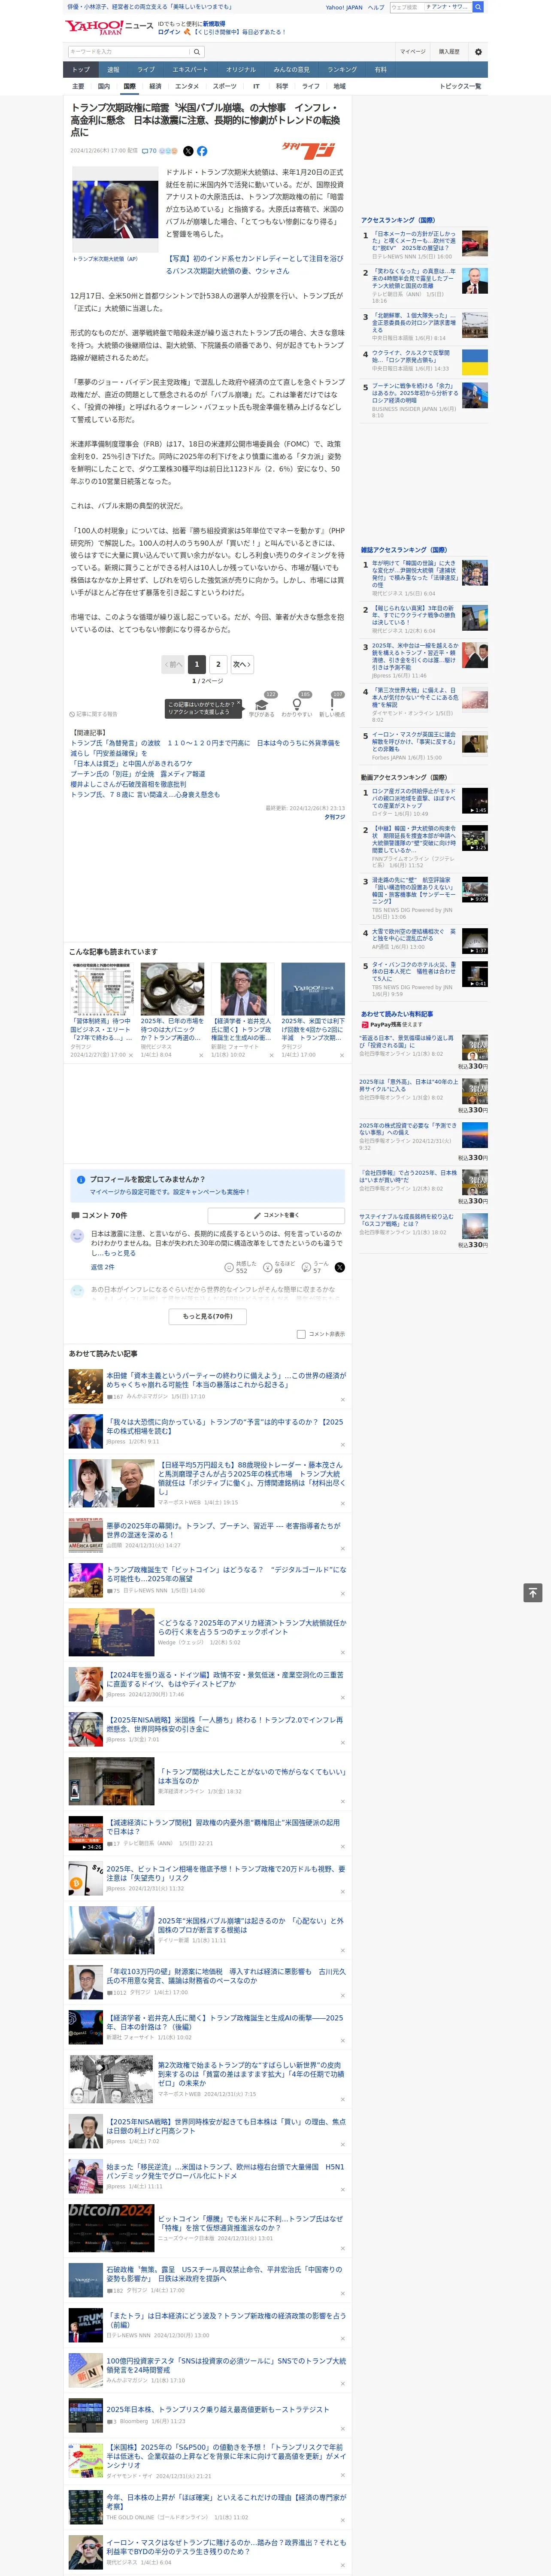Share the comment via the X icon
551x2576 pixels.
(340, 1267)
